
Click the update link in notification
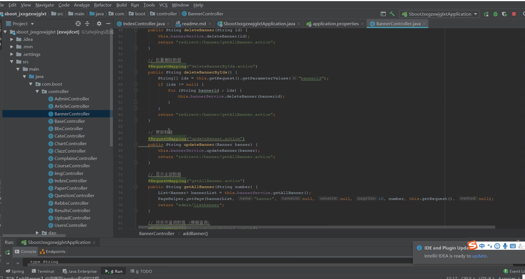coord(479,256)
